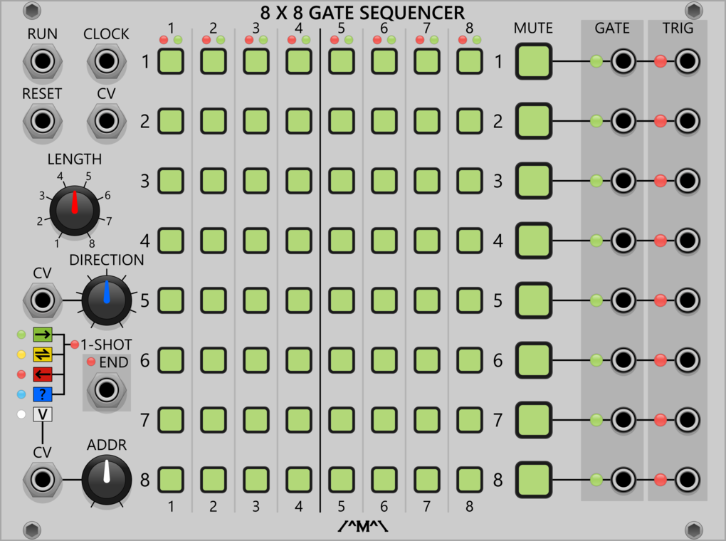The width and height of the screenshot is (726, 541).
Task: Click the END output jack
Action: pyautogui.click(x=107, y=390)
